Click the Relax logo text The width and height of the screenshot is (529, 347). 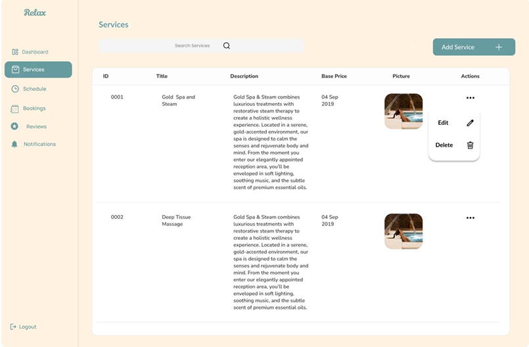[x=35, y=12]
